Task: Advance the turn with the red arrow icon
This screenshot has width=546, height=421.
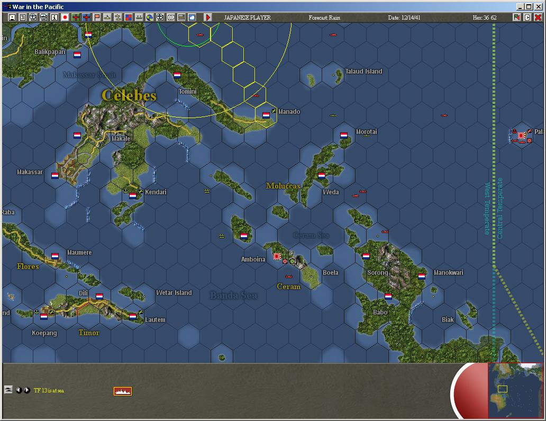Action: [x=208, y=17]
